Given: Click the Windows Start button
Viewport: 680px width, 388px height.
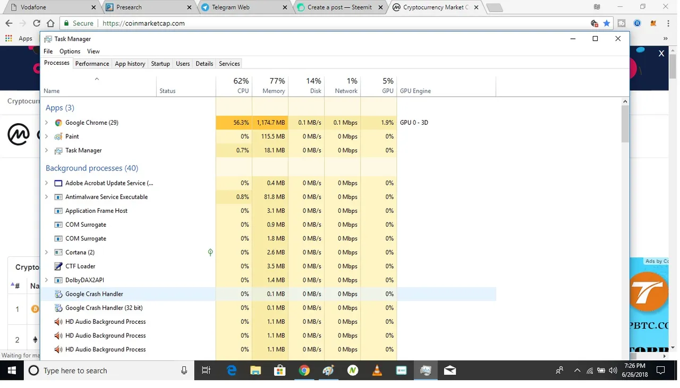Looking at the screenshot, I should click(12, 370).
